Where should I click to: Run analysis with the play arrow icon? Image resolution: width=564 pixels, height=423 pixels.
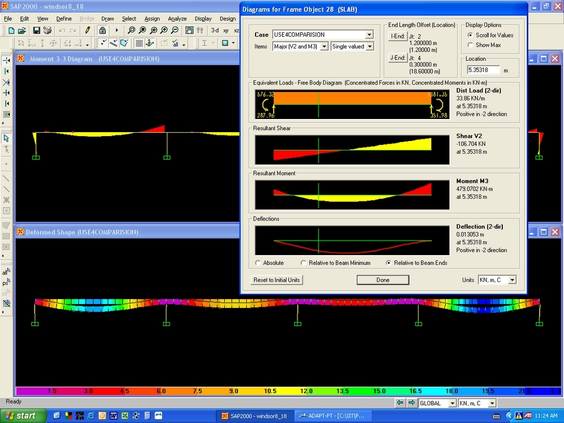117,30
